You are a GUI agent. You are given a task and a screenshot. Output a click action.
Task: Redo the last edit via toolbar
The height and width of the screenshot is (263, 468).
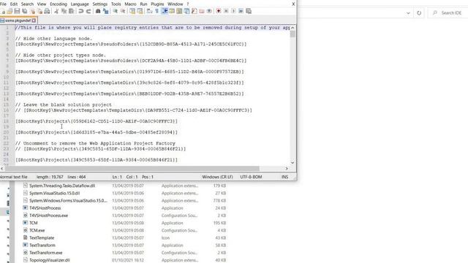coord(88,12)
